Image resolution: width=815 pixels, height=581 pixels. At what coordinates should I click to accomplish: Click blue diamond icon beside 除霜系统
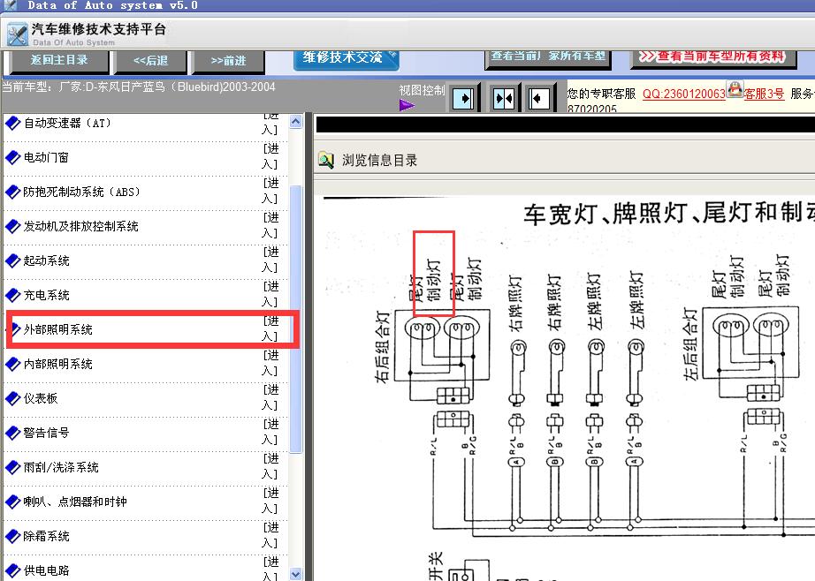coord(12,536)
